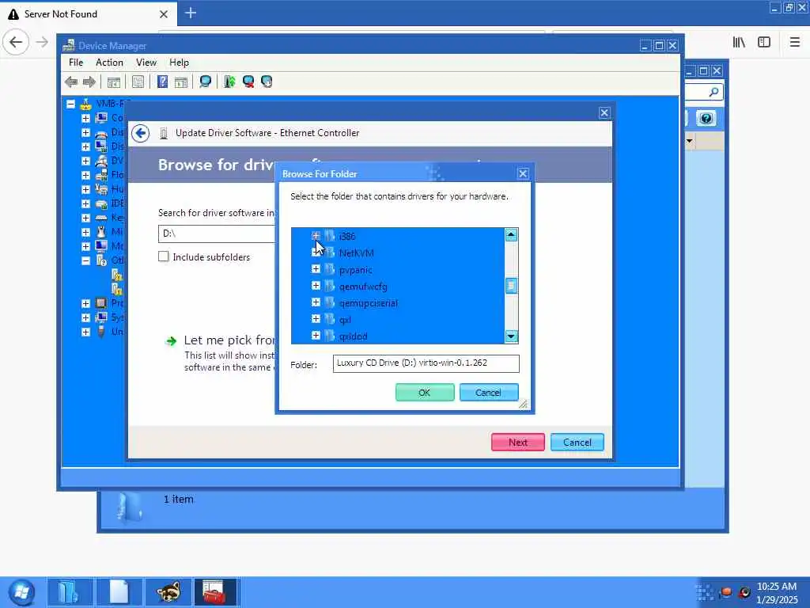Open the File menu in Device Manager

[76, 62]
